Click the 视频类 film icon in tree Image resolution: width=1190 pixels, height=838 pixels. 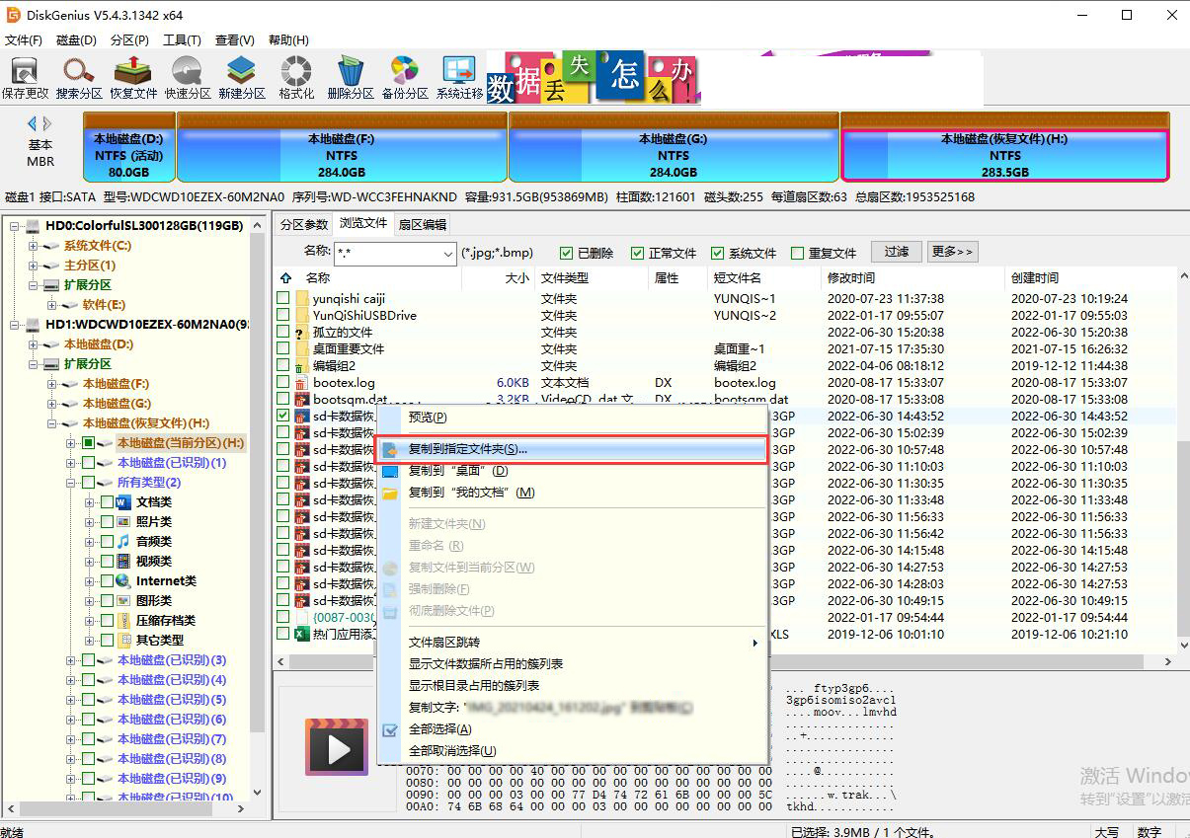tap(123, 562)
